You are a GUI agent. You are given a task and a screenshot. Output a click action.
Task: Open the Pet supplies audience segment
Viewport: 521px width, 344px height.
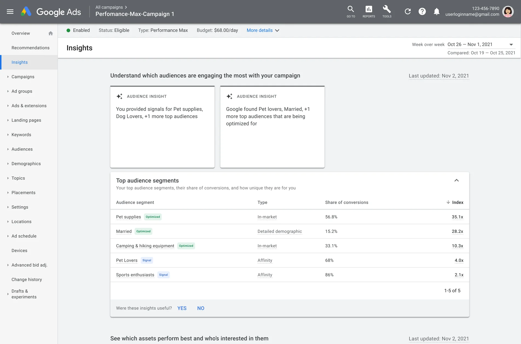(128, 217)
